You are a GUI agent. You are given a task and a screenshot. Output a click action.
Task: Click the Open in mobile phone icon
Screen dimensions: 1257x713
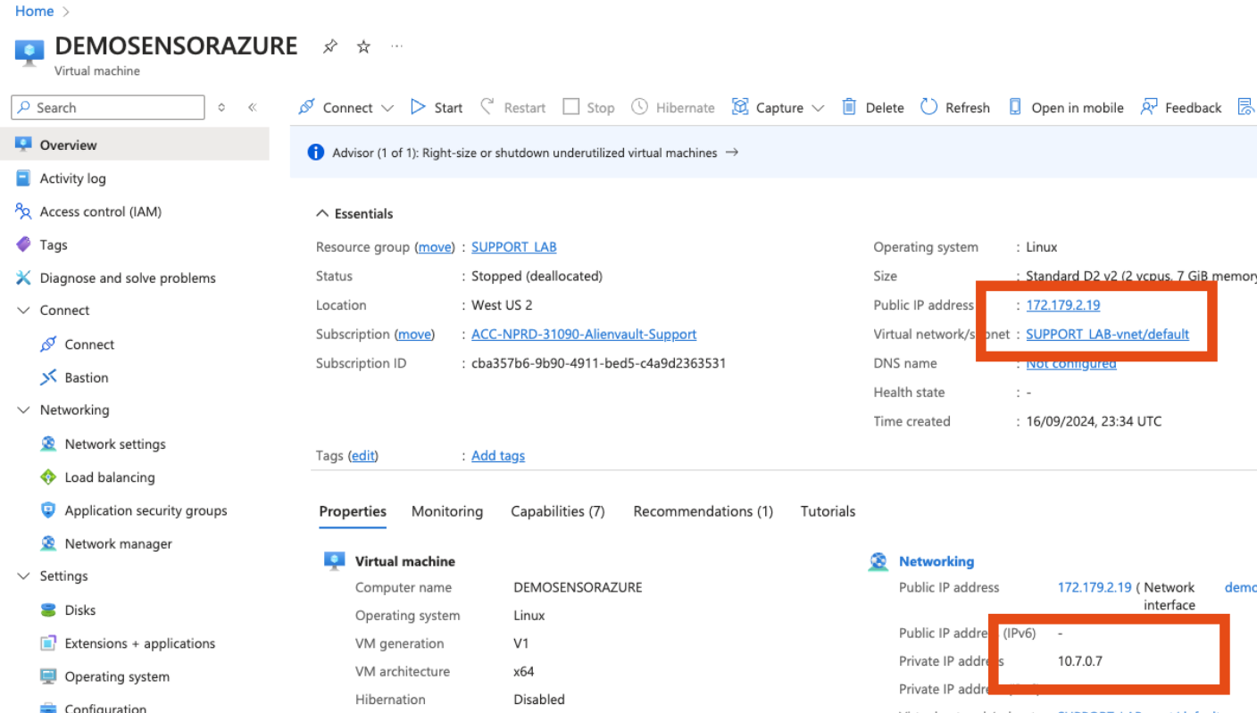pos(1015,107)
